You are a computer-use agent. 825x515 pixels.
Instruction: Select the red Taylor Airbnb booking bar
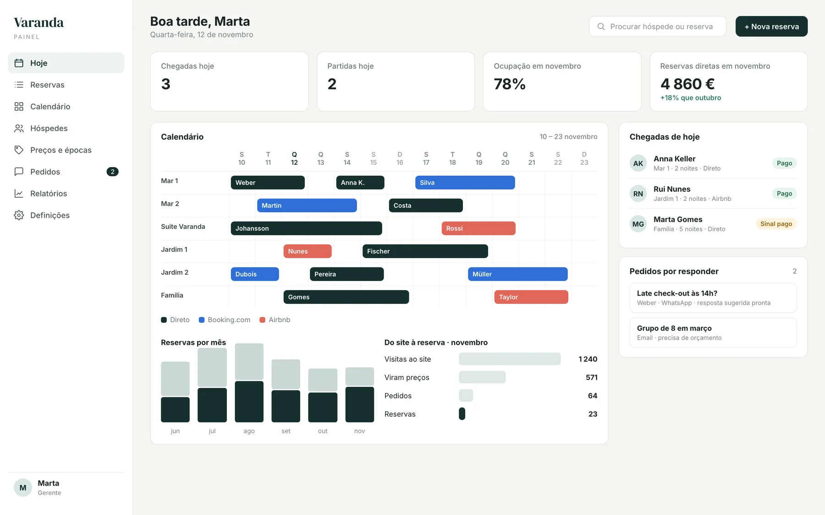(x=531, y=297)
